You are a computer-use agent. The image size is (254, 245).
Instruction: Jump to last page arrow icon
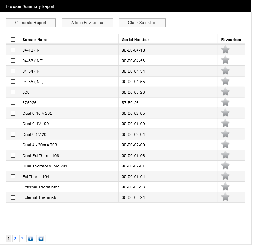point(41,239)
